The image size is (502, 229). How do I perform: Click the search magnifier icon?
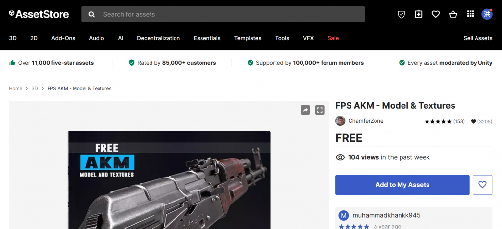pyautogui.click(x=92, y=14)
